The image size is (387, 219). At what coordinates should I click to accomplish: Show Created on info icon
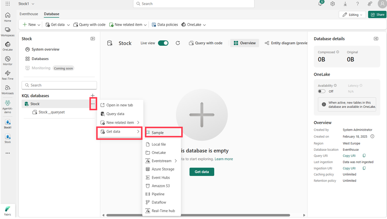tap(372, 136)
